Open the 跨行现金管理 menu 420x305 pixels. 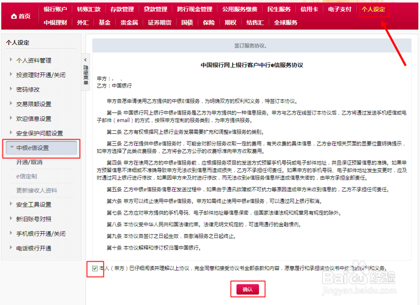(x=195, y=9)
